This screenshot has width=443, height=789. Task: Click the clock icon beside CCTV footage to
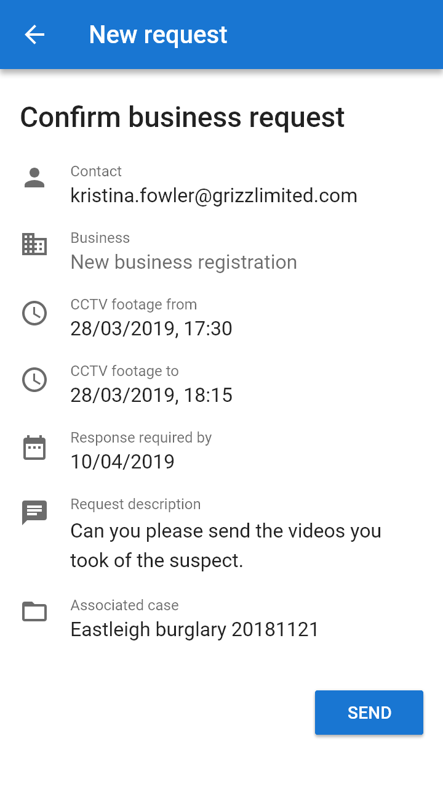pyautogui.click(x=34, y=380)
